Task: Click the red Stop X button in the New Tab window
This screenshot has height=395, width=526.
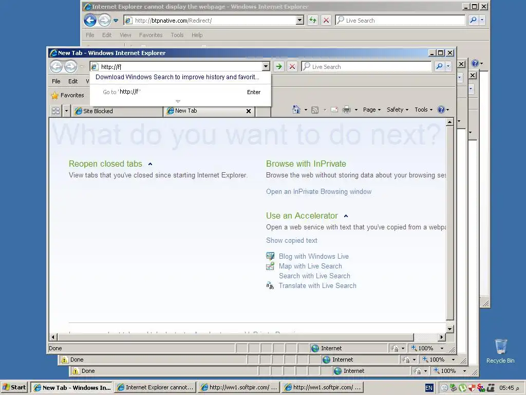Action: [292, 66]
